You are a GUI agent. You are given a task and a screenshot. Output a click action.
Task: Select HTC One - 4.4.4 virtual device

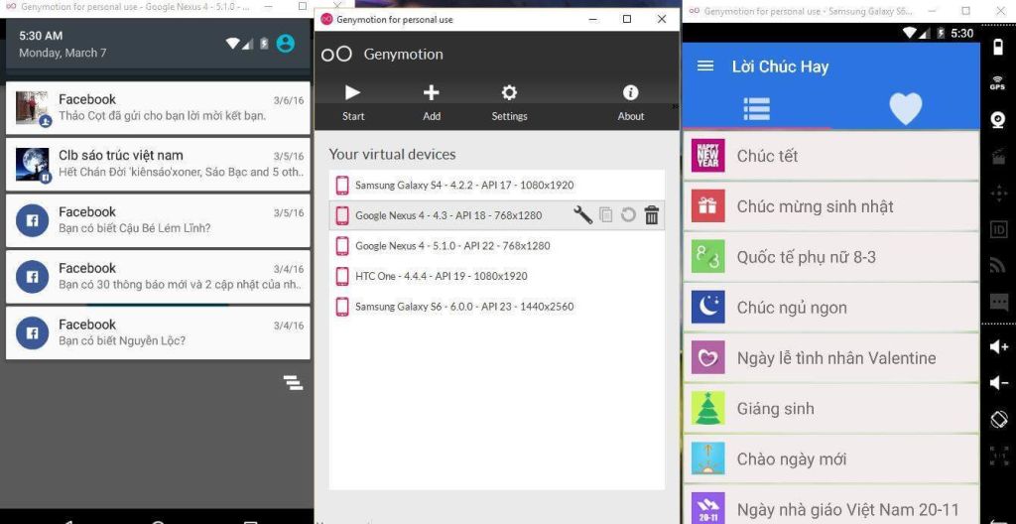click(497, 276)
